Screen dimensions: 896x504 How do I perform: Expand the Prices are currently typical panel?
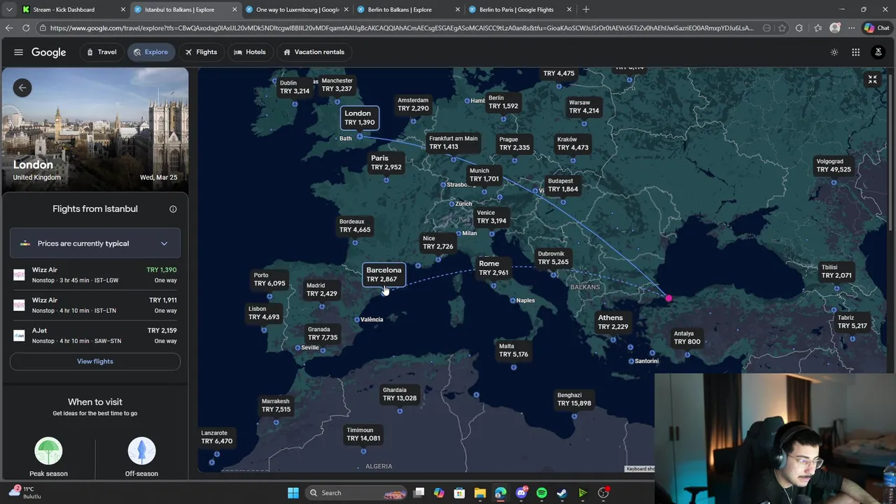click(94, 244)
